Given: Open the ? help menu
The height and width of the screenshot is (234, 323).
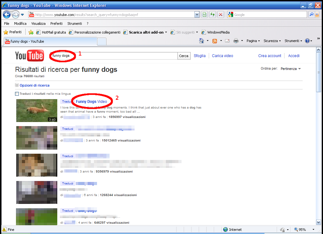Looking at the screenshot, I should click(88, 24).
